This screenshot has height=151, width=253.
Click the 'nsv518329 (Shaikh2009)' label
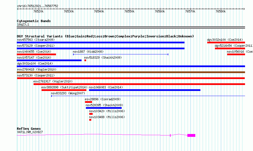click(x=103, y=58)
